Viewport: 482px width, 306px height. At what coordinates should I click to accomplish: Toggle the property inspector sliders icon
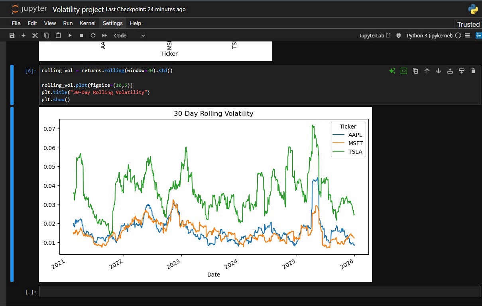(478, 35)
